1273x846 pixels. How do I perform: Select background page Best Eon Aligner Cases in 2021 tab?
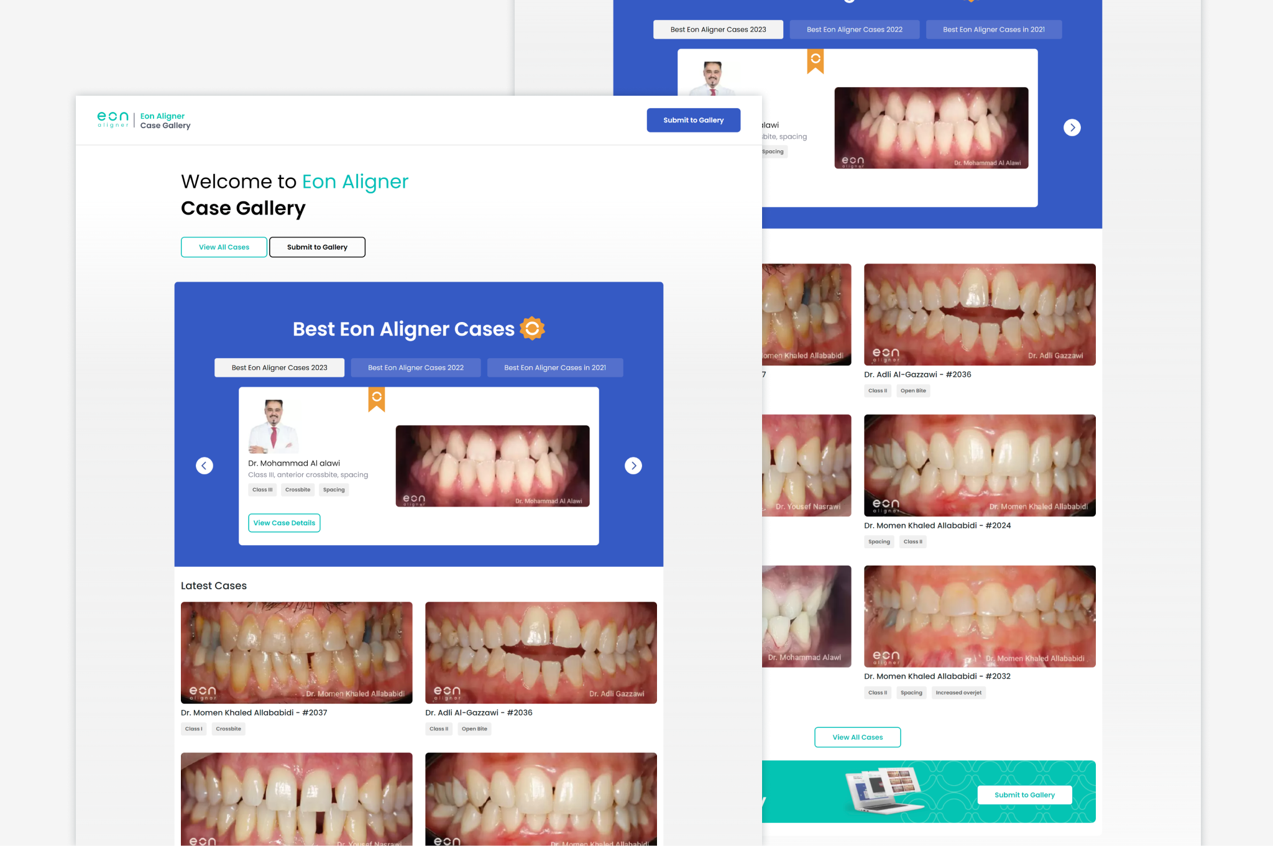point(994,29)
